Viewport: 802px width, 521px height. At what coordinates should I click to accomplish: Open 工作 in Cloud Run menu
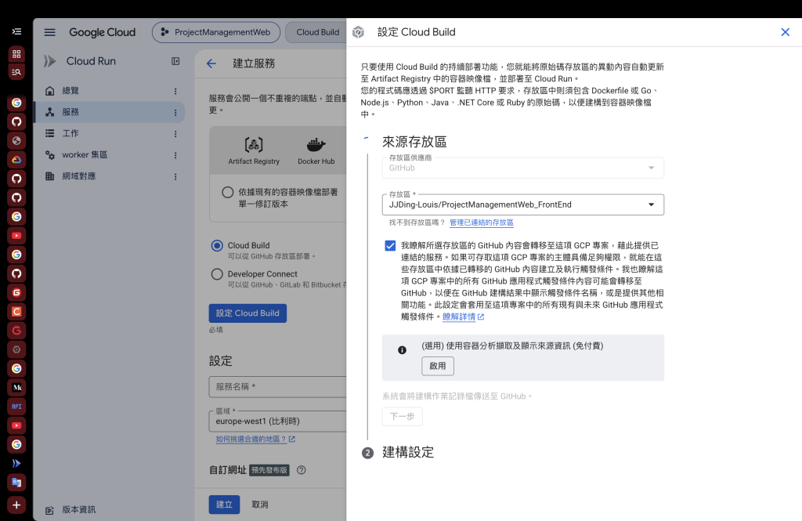click(109, 133)
